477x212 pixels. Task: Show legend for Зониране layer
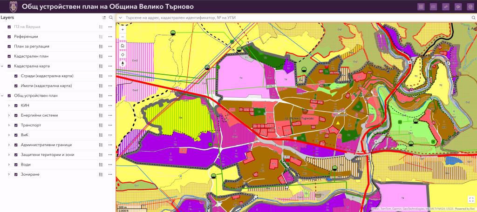pyautogui.click(x=101, y=174)
